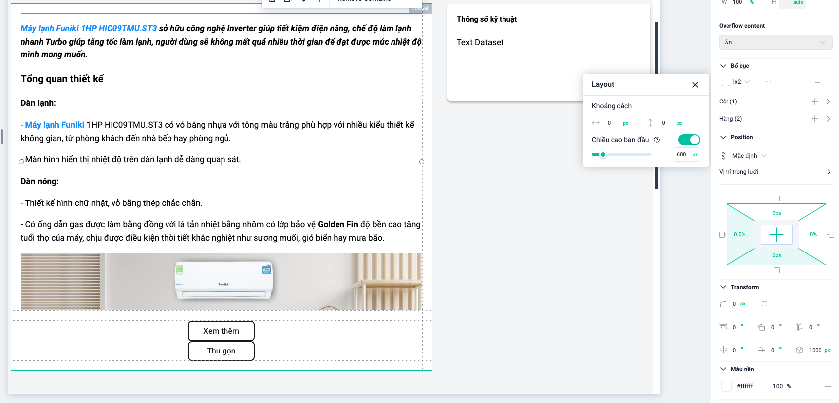Click the Chiều cao ban đầu help icon
This screenshot has height=403, width=839.
click(x=657, y=140)
